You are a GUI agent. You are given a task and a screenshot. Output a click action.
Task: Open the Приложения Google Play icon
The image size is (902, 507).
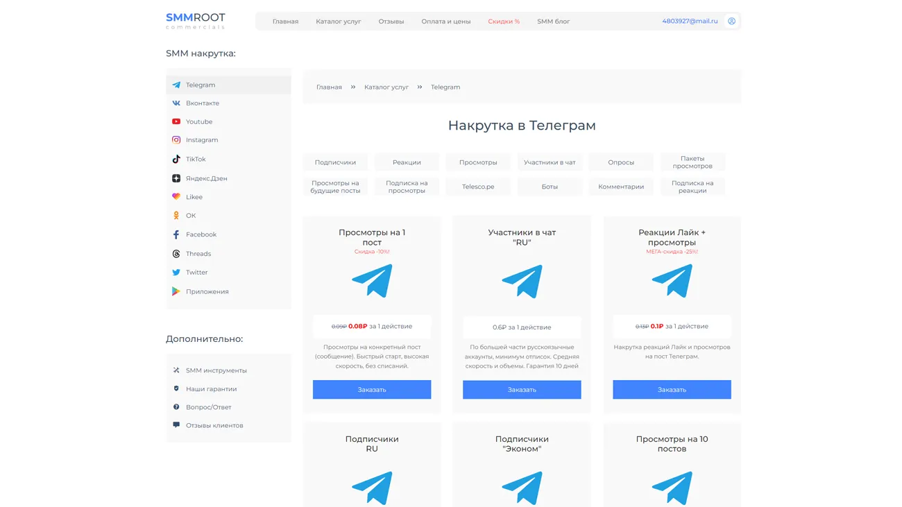[176, 291]
